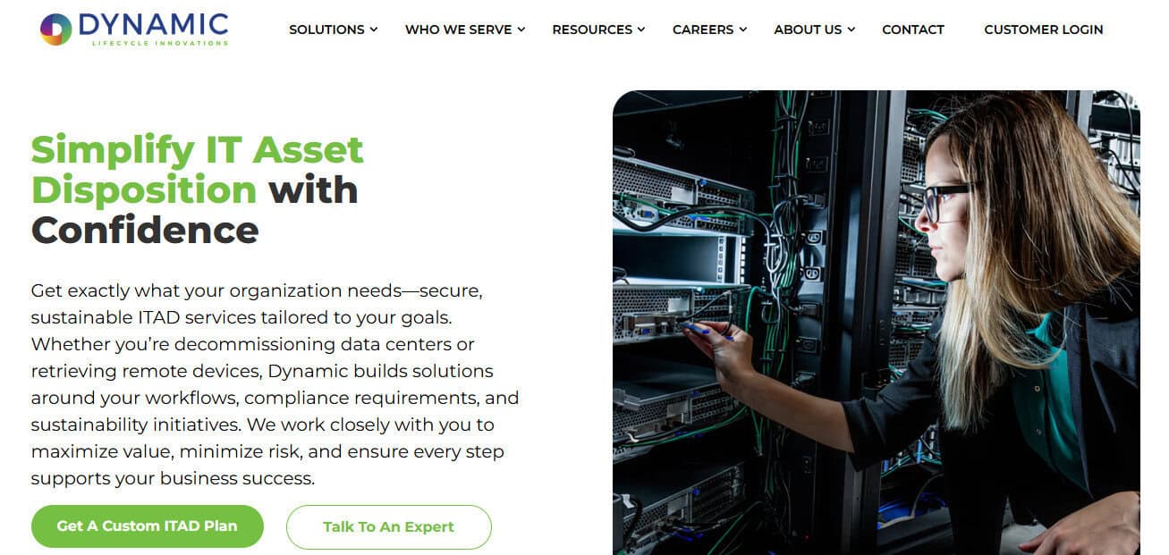Expand the About Us chevron arrow
The width and height of the screenshot is (1169, 555).
click(851, 29)
